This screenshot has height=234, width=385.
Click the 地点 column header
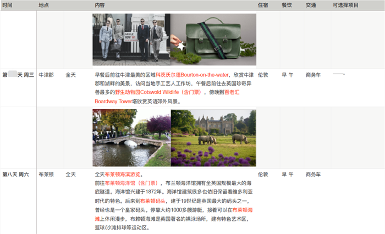point(43,5)
